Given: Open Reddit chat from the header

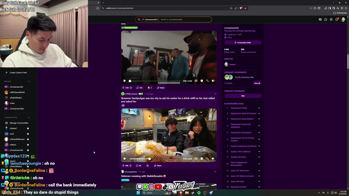Looking at the screenshot, I should coord(326,19).
